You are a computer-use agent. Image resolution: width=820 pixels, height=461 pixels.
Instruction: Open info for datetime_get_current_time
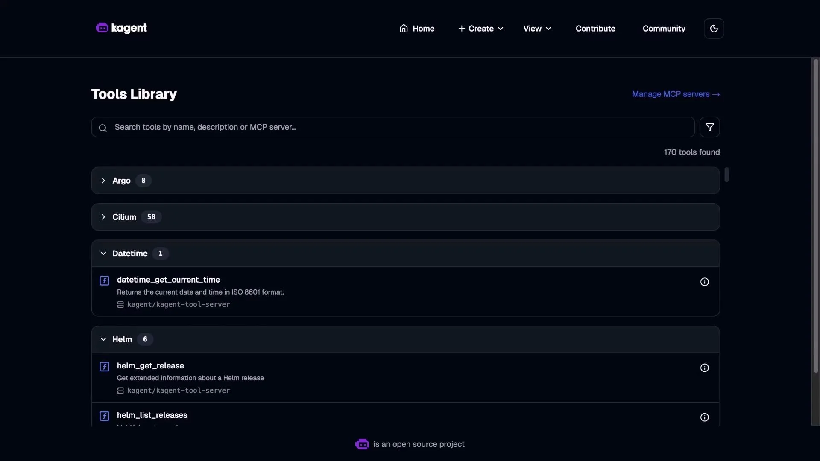pos(704,282)
